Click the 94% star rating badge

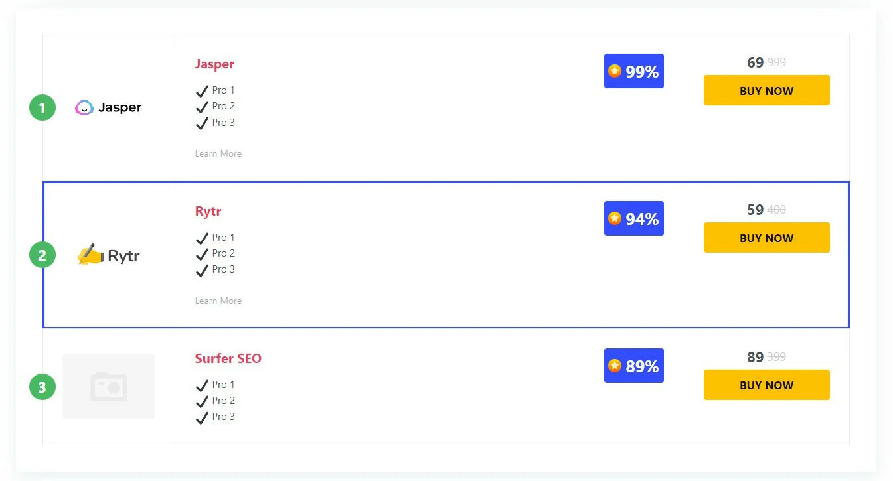[633, 218]
